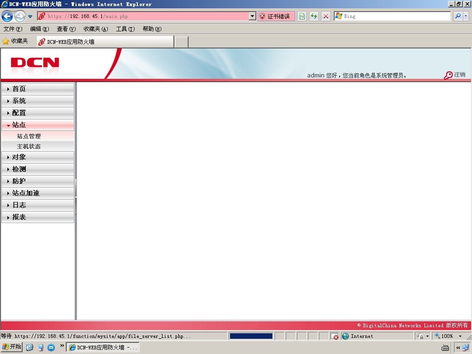Click the red key icon beside 注销

pos(448,75)
